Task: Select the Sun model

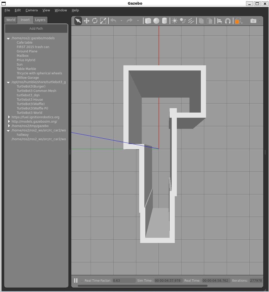Action: pyautogui.click(x=20, y=65)
